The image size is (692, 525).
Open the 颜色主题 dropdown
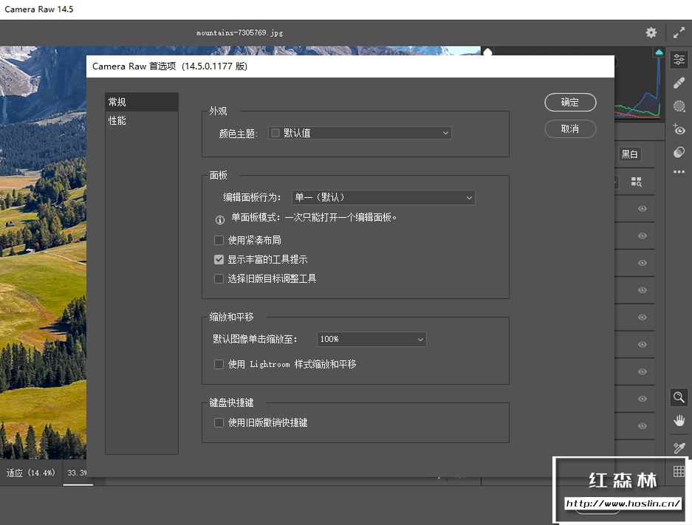360,133
